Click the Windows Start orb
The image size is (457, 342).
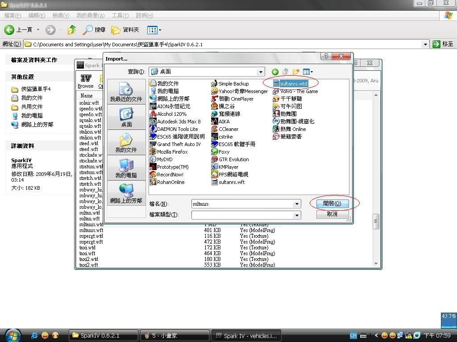tap(12, 335)
